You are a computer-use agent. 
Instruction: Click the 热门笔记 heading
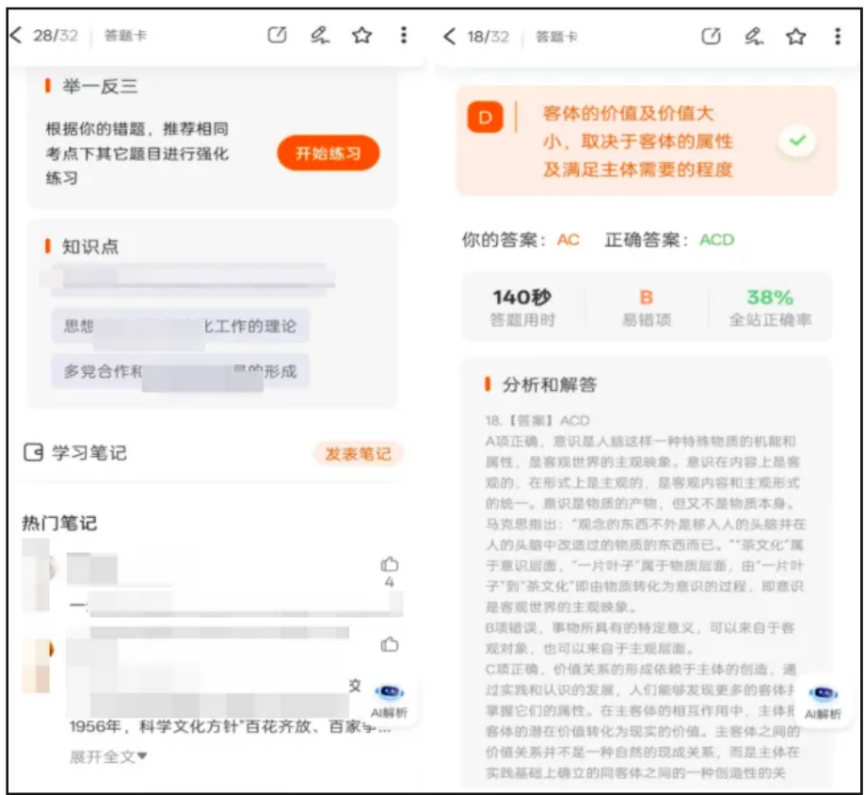(59, 523)
